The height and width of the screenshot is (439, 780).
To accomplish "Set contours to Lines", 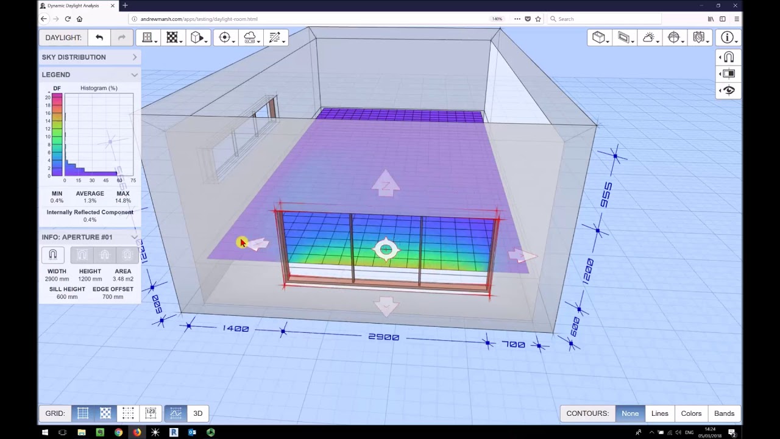I will point(660,413).
